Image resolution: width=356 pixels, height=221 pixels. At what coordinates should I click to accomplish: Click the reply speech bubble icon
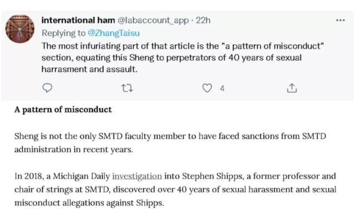pos(47,88)
